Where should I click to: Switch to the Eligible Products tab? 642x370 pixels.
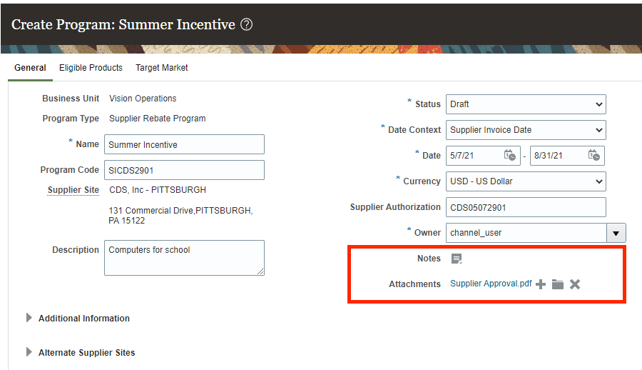click(91, 68)
